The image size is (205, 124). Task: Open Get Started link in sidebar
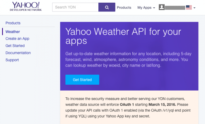click(15, 46)
